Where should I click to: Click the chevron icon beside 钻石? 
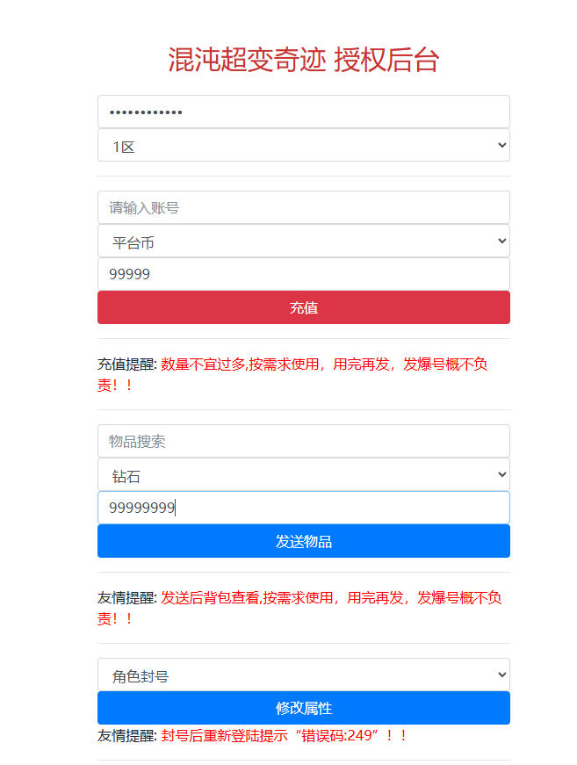(x=501, y=474)
